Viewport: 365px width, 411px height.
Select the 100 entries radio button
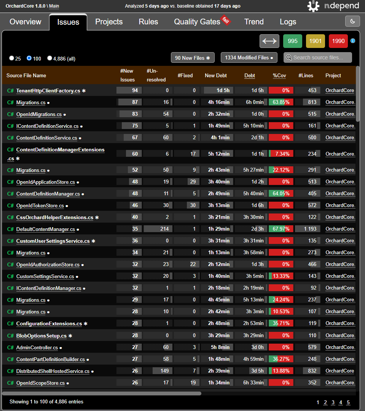29,58
